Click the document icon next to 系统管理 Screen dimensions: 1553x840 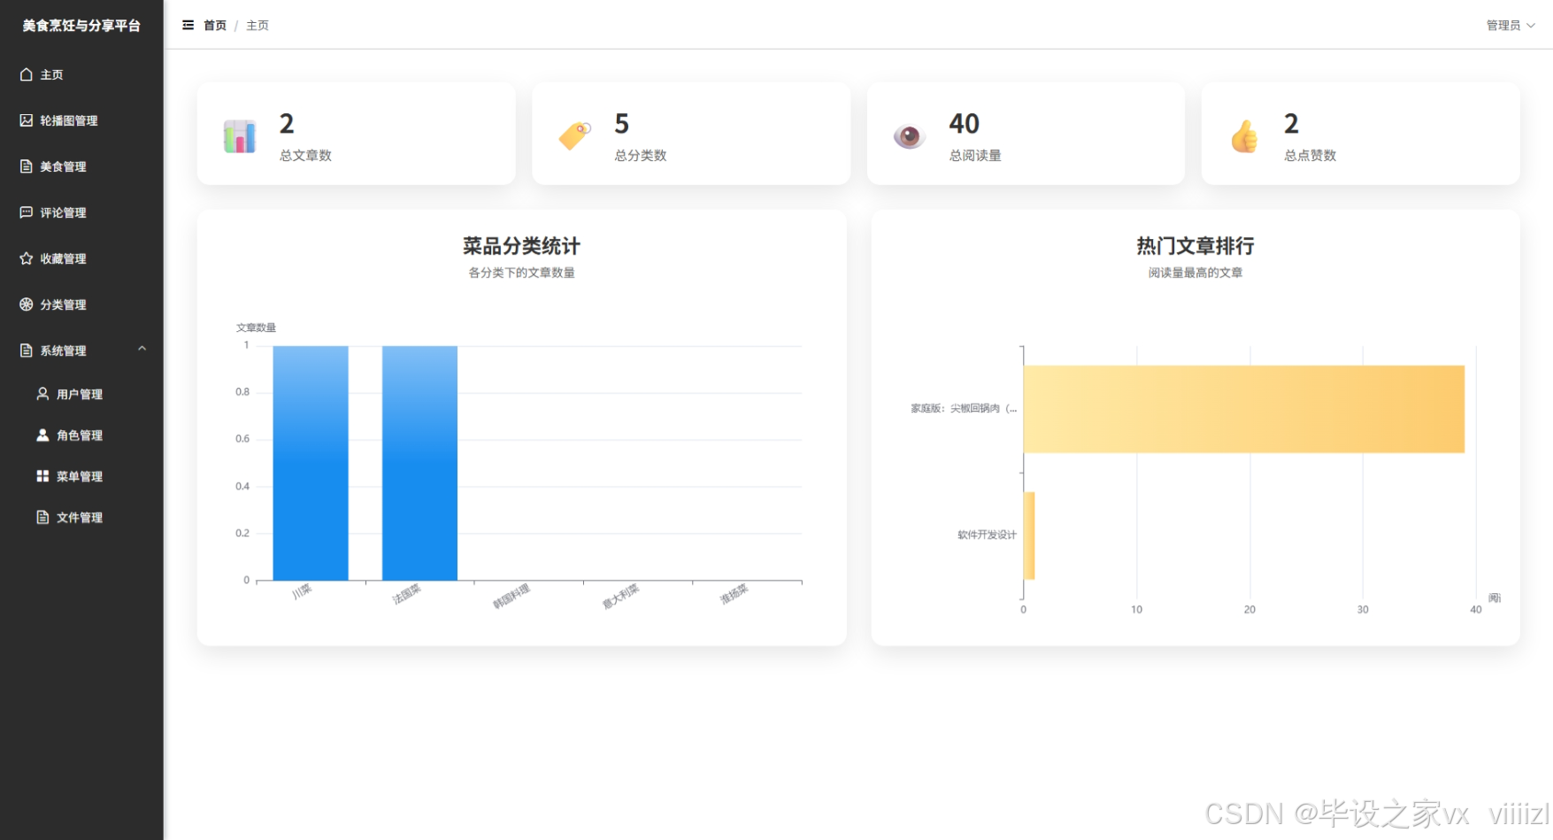pyautogui.click(x=27, y=351)
